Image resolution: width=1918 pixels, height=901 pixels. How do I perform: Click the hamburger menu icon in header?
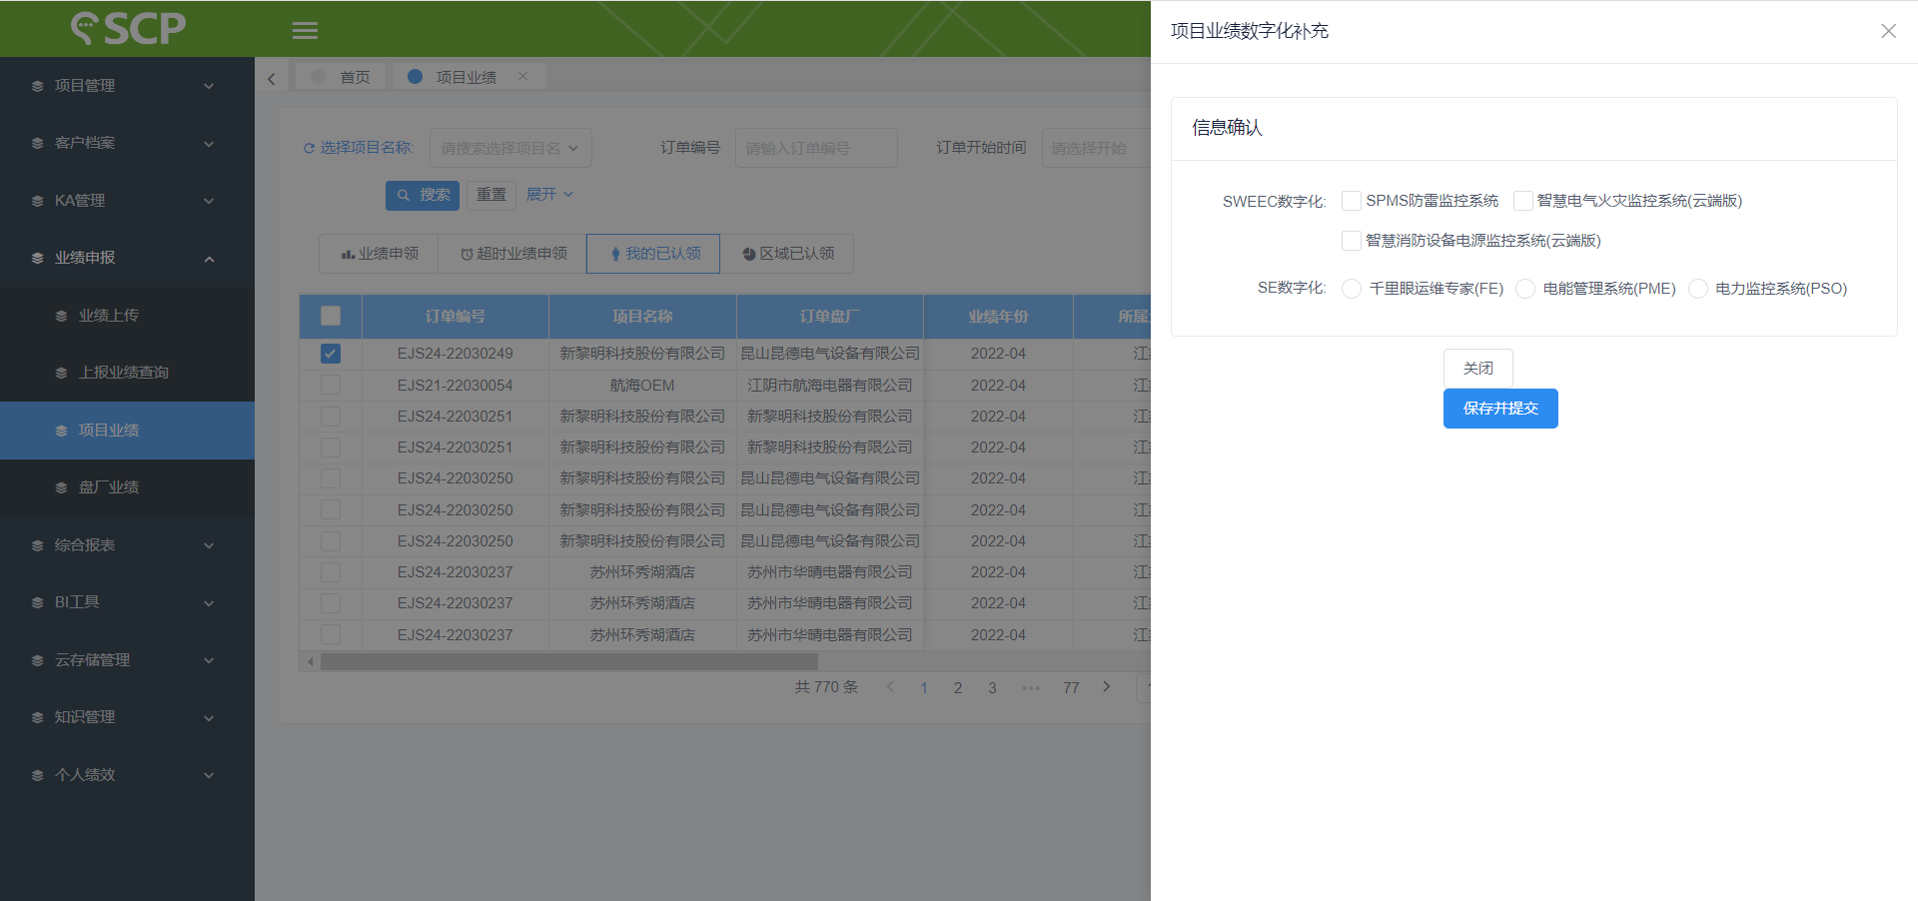click(x=305, y=30)
